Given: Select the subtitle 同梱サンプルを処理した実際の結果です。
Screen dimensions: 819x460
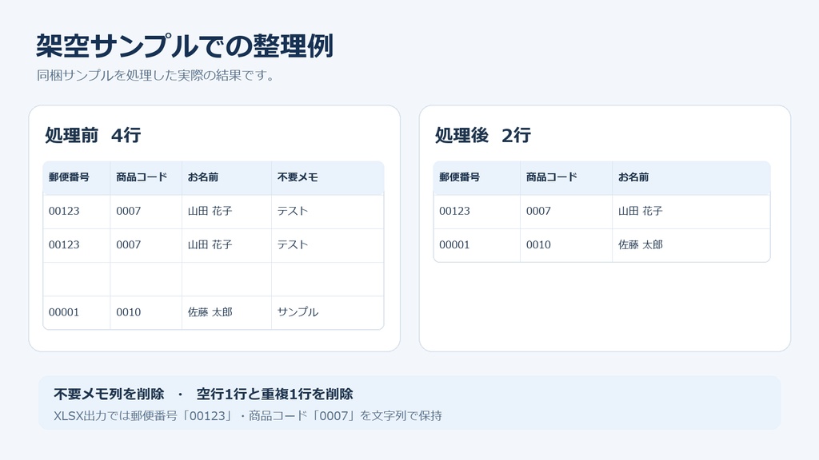Looking at the screenshot, I should coord(156,76).
